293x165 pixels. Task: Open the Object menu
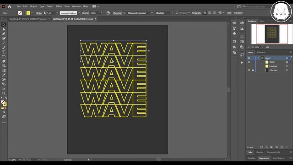click(x=33, y=6)
